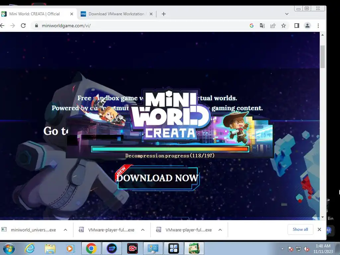Bookmark this page with star icon
Image resolution: width=340 pixels, height=255 pixels.
[284, 26]
